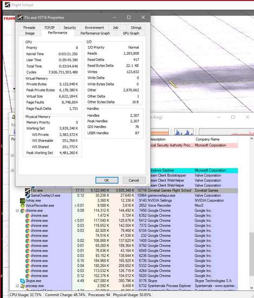Image resolution: width=254 pixels, height=298 pixels.
Task: Click CPU Usage value in status bar
Action: tap(25, 295)
